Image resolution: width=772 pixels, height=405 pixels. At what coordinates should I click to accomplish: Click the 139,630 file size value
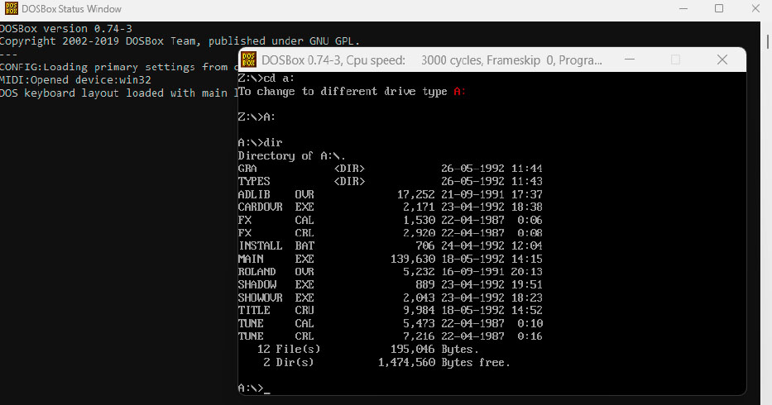(413, 259)
